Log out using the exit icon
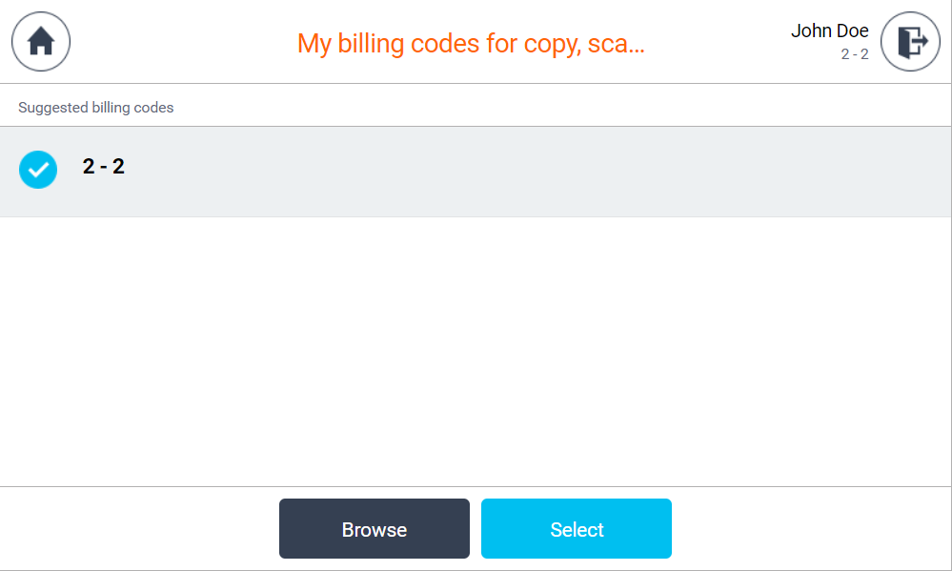 point(910,42)
